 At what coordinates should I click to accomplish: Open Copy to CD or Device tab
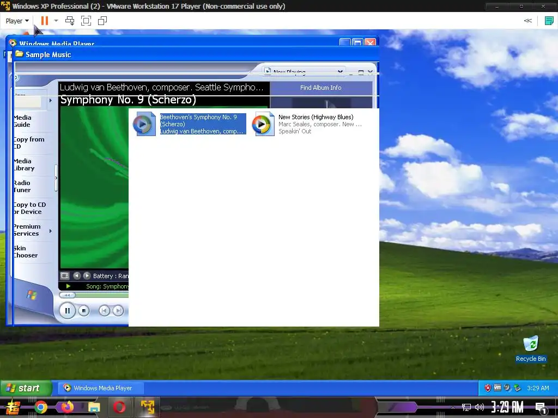click(30, 208)
